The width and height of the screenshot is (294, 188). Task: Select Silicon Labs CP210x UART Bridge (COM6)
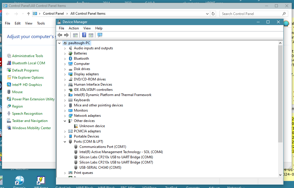116,157
